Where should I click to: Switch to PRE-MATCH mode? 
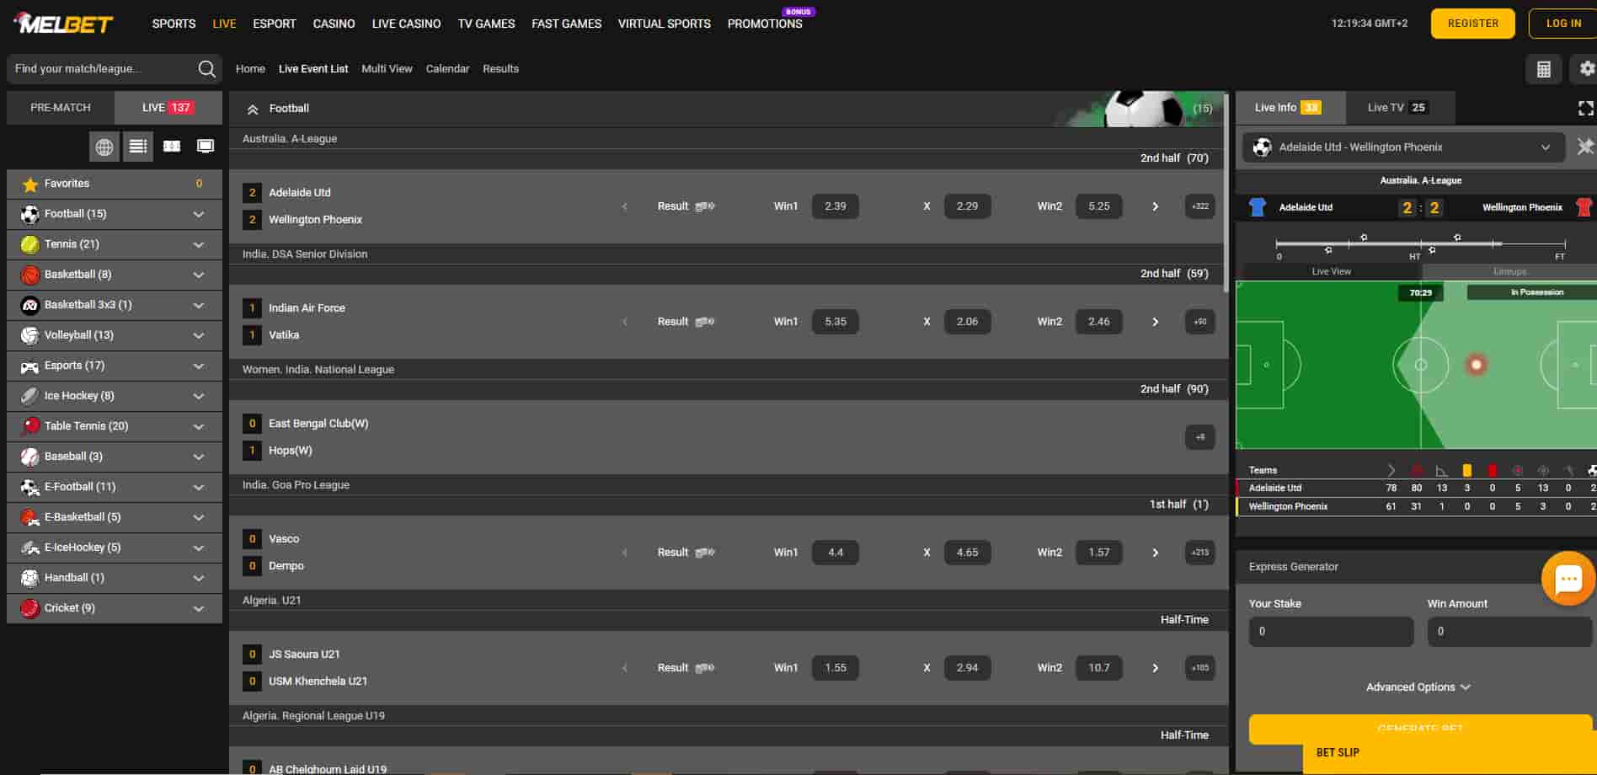click(x=61, y=108)
